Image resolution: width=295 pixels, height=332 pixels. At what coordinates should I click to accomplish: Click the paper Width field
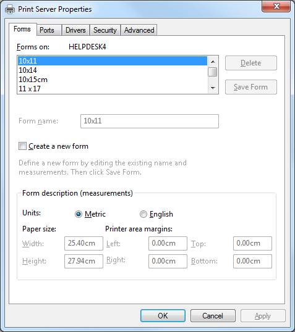coord(83,243)
